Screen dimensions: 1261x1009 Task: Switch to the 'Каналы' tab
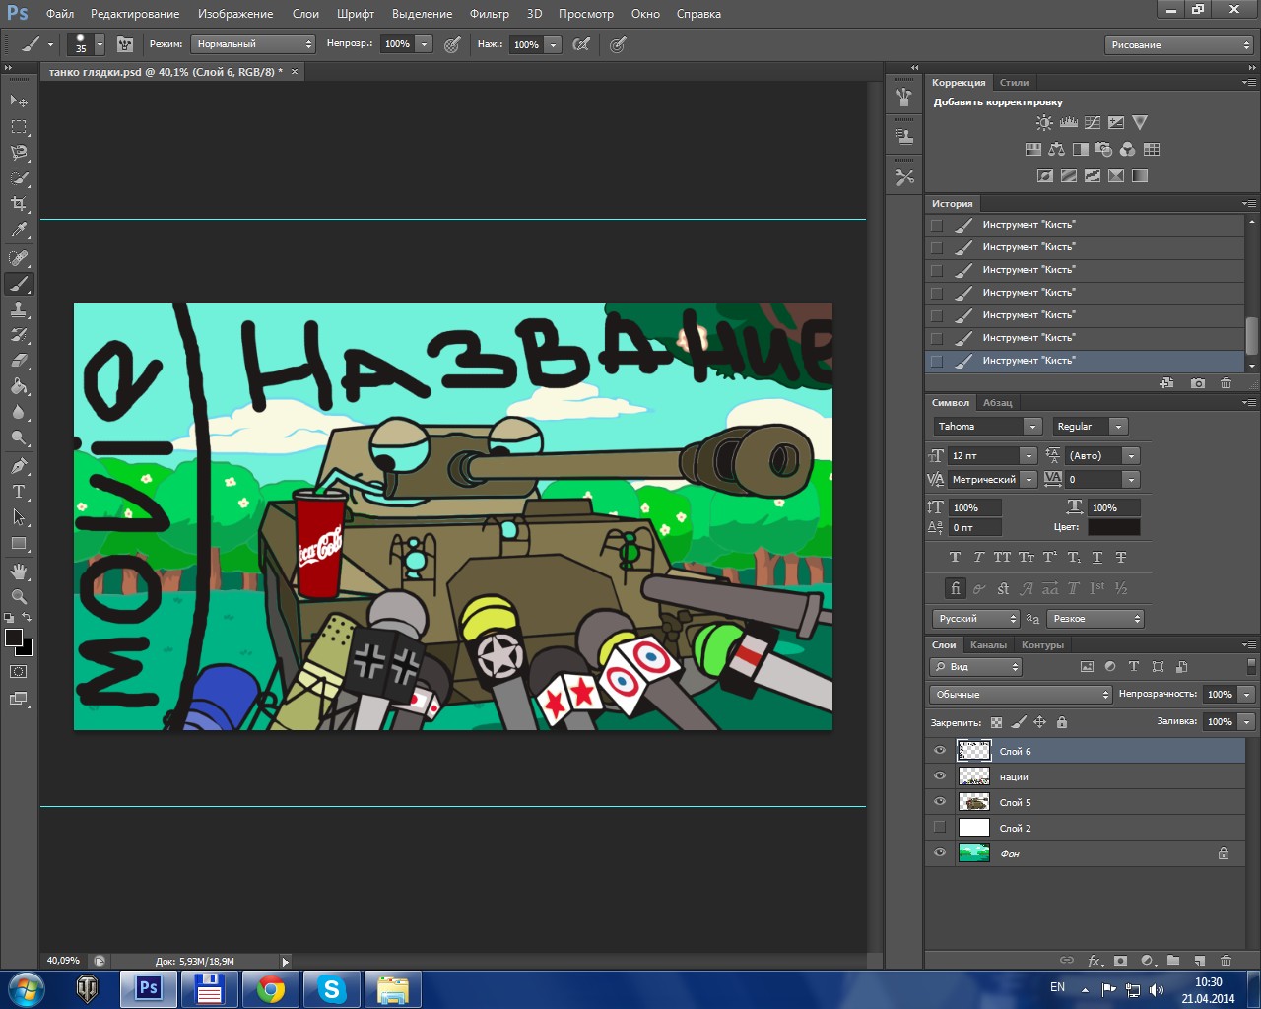coord(988,645)
